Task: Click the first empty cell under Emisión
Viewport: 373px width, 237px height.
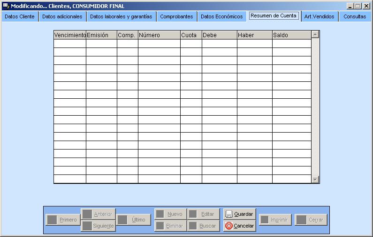Action: tap(101, 44)
